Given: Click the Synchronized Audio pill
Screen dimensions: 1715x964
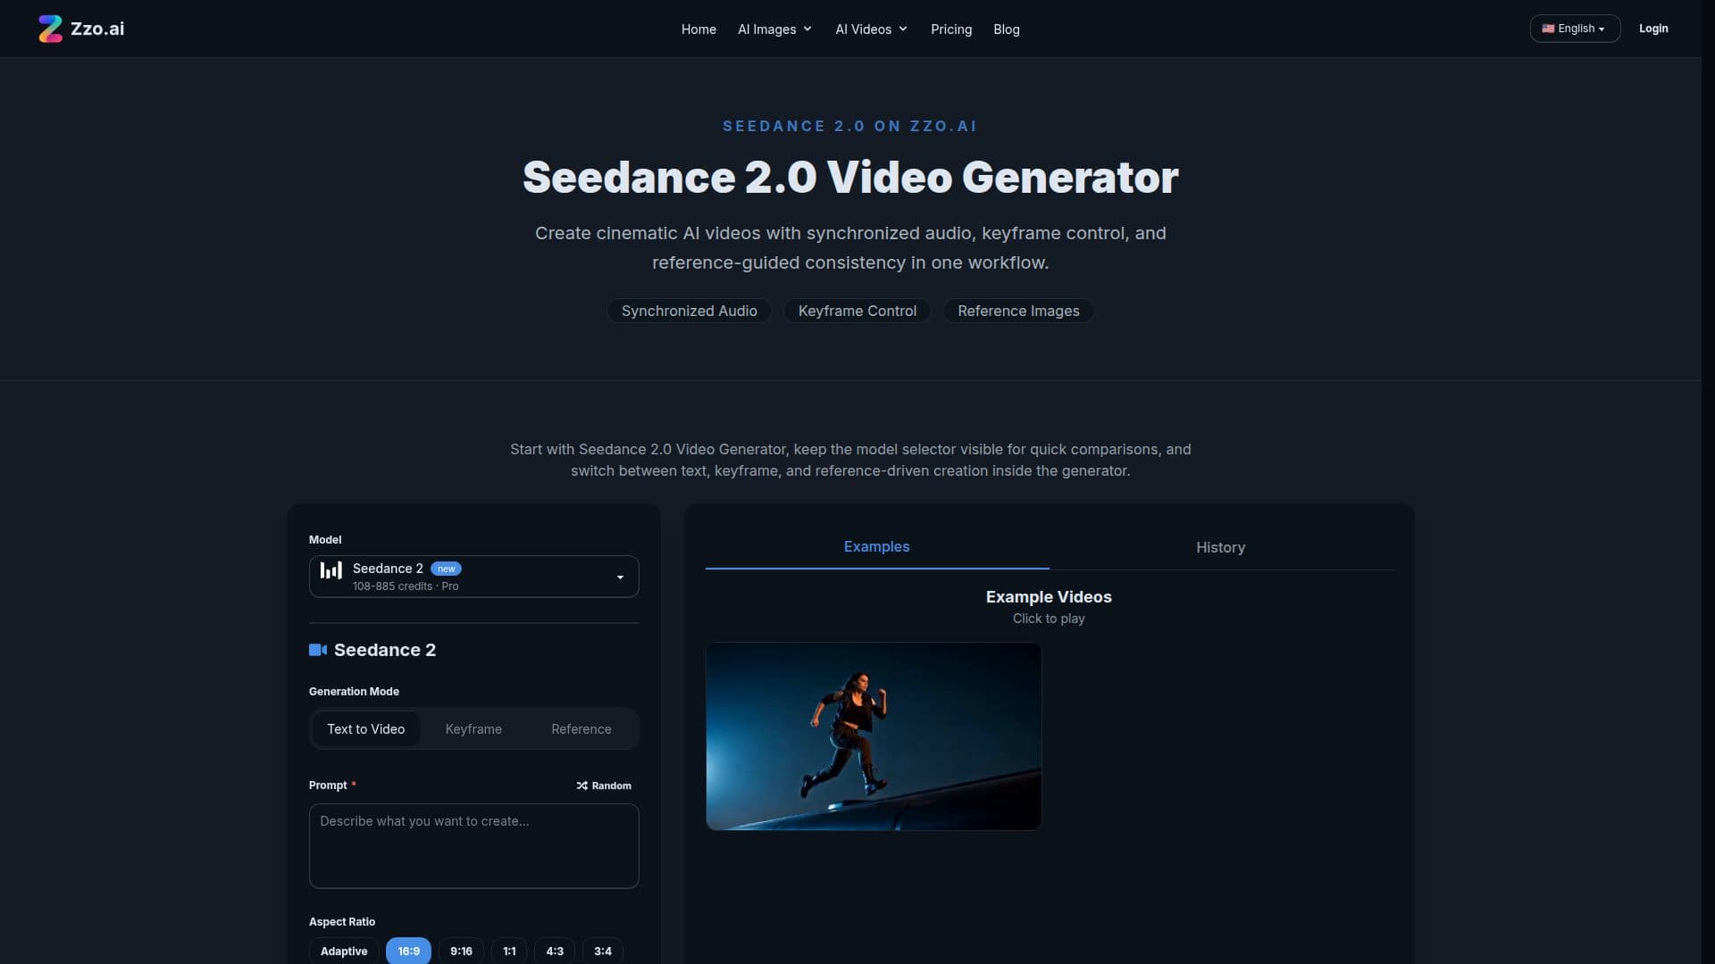Looking at the screenshot, I should coord(689,311).
